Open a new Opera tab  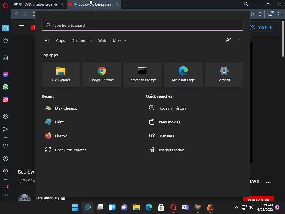pos(125,4)
